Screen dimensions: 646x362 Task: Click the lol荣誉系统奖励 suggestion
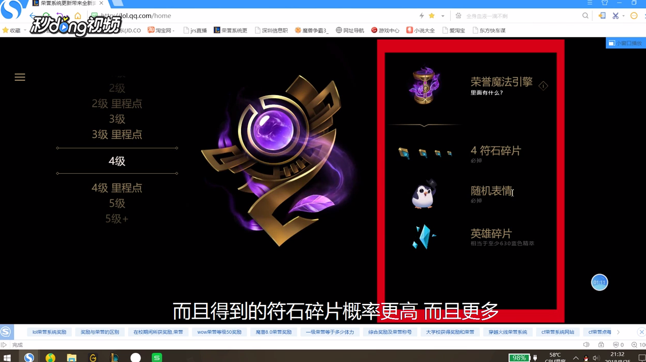click(x=49, y=332)
